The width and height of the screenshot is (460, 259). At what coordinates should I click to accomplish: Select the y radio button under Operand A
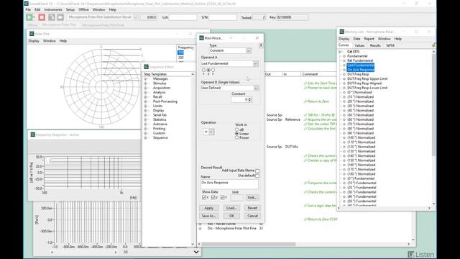[x=208, y=71]
